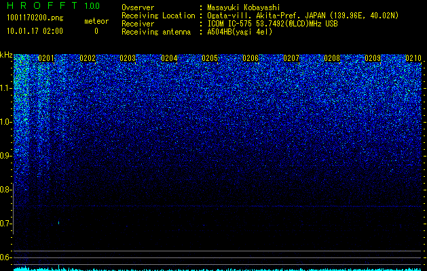427x271 pixels.
Task: Click time marker 0210
Action: pyautogui.click(x=413, y=58)
